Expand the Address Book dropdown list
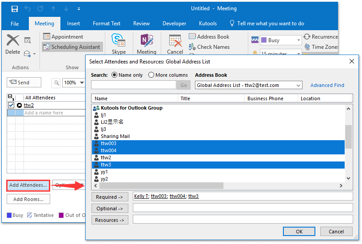362x244 pixels. 298,85
